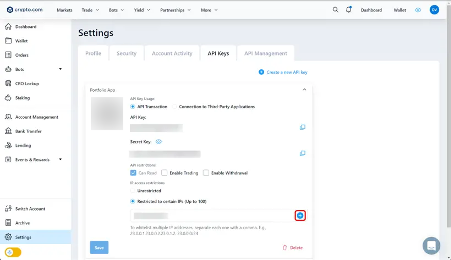Toggle the light/dark theme switch
Image resolution: width=451 pixels, height=260 pixels.
[13, 252]
